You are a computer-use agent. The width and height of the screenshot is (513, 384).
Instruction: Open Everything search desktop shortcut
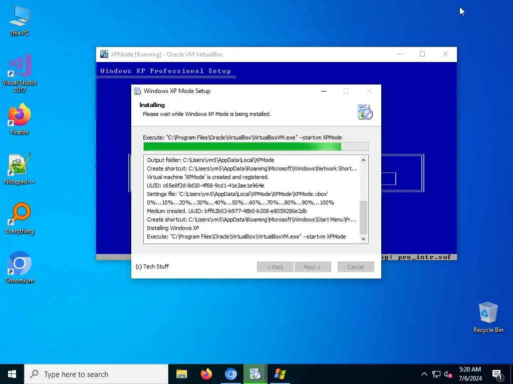20,218
